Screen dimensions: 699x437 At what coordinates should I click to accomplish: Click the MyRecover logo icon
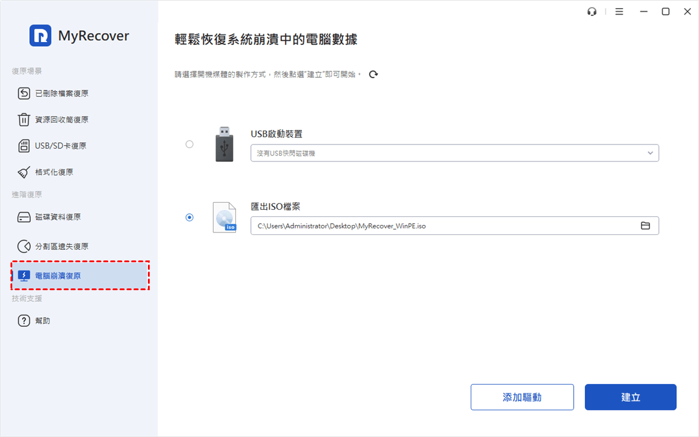(40, 36)
